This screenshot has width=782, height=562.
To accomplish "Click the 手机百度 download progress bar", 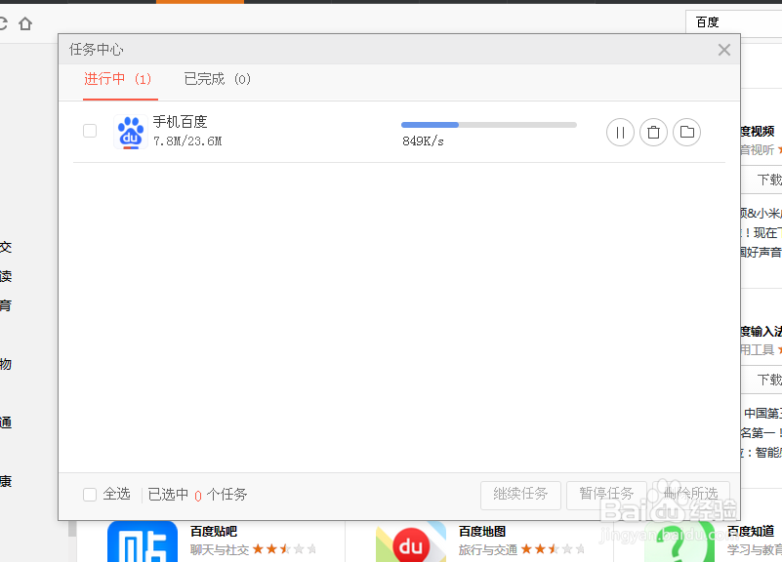I will (489, 125).
